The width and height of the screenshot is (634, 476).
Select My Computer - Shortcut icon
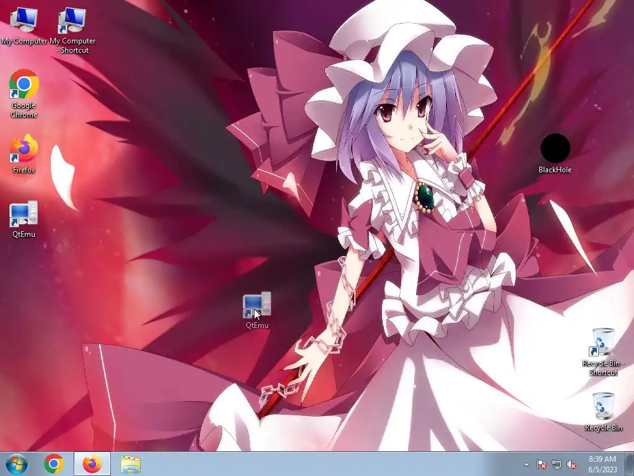click(72, 30)
